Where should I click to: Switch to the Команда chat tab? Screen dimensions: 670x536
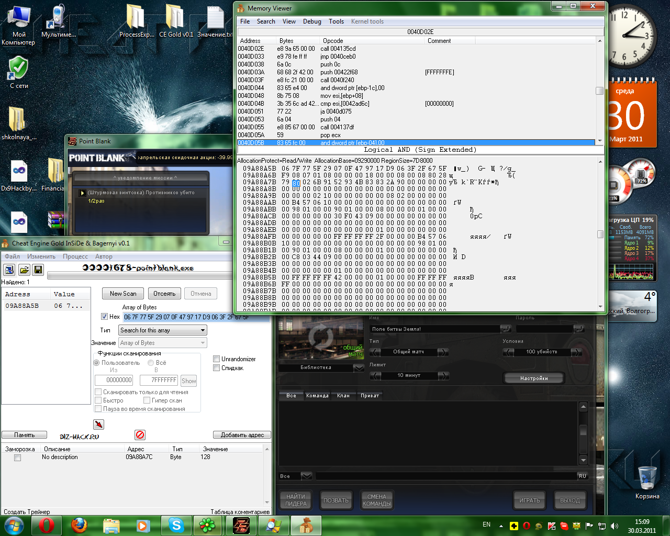pos(317,396)
